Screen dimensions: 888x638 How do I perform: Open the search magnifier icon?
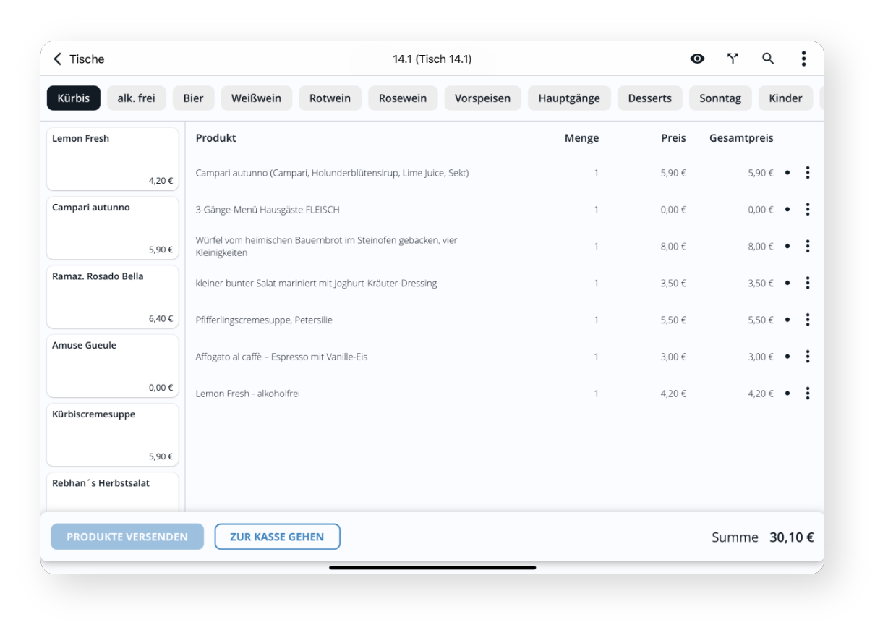(768, 59)
